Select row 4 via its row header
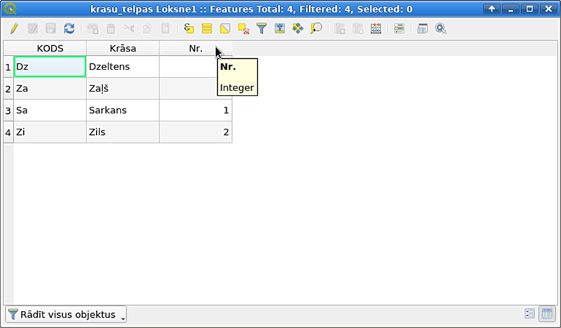The image size is (561, 328). pos(8,132)
